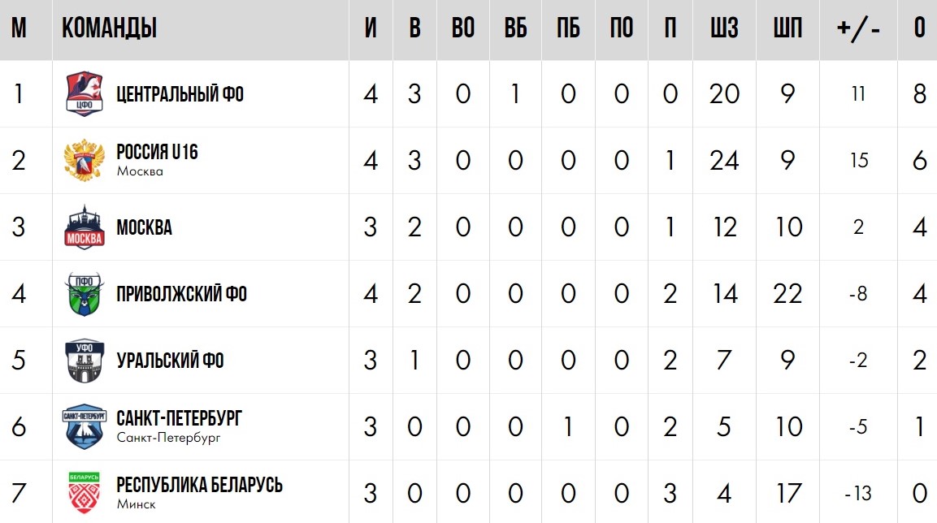Click the М position column header
Viewport: 937px width, 523px height.
click(20, 29)
